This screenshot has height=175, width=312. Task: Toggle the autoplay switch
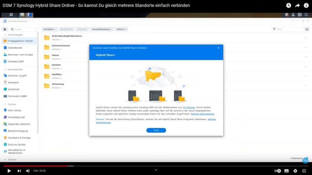tap(278, 171)
